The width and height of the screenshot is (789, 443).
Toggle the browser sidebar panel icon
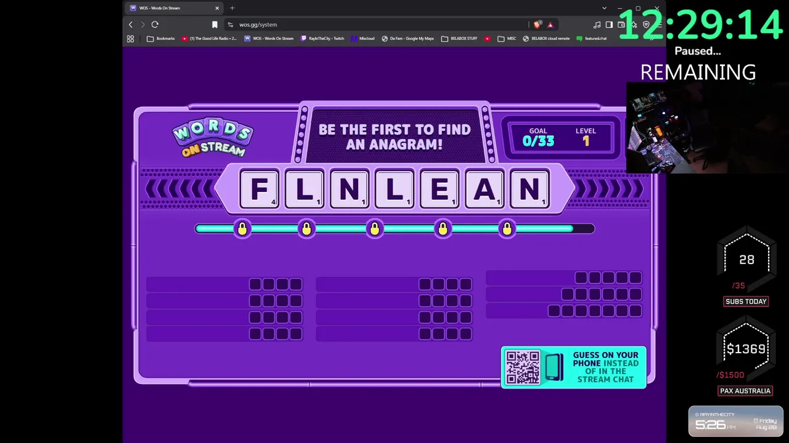[609, 25]
